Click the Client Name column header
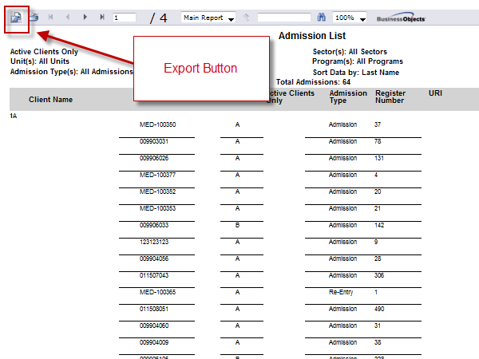 click(51, 100)
